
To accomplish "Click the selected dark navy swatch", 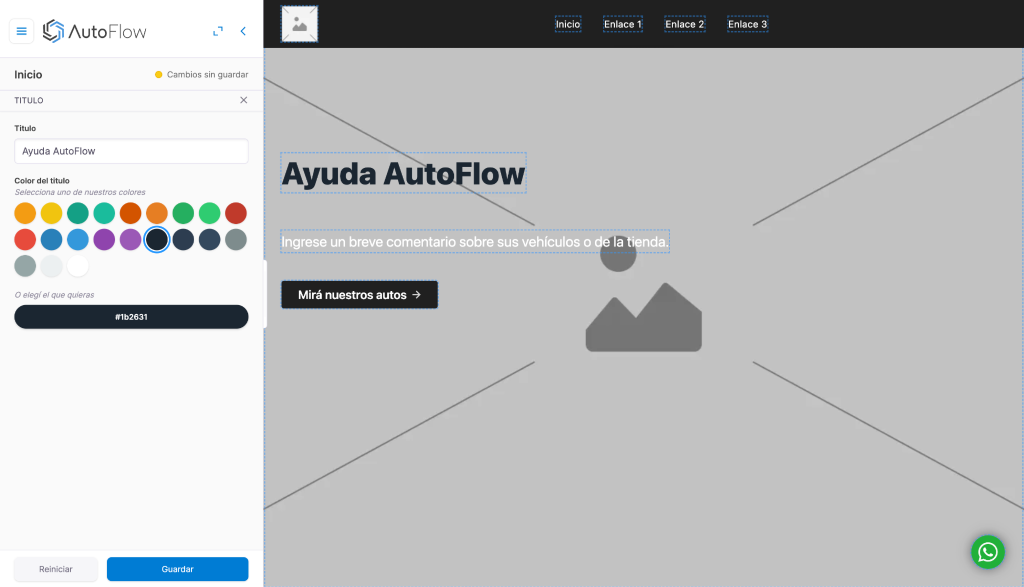I will pos(157,240).
